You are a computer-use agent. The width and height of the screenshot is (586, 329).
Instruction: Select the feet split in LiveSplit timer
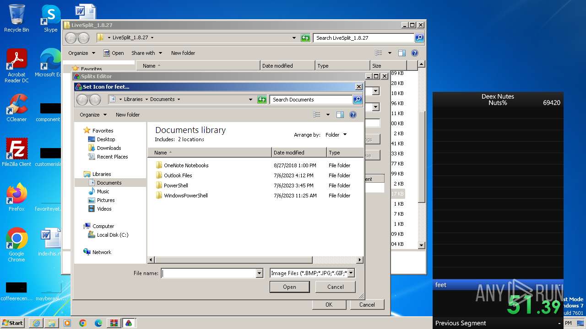point(498,285)
